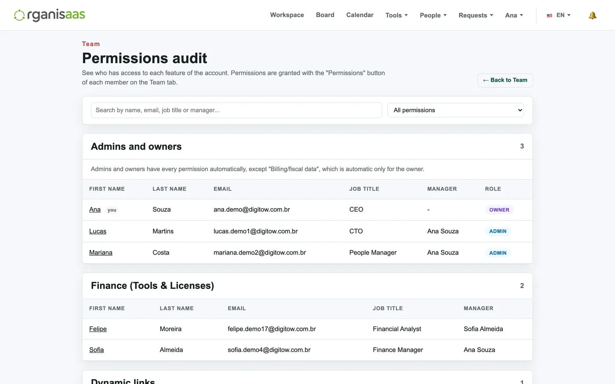Click the Finance Manager job title
The width and height of the screenshot is (615, 384).
(398, 350)
